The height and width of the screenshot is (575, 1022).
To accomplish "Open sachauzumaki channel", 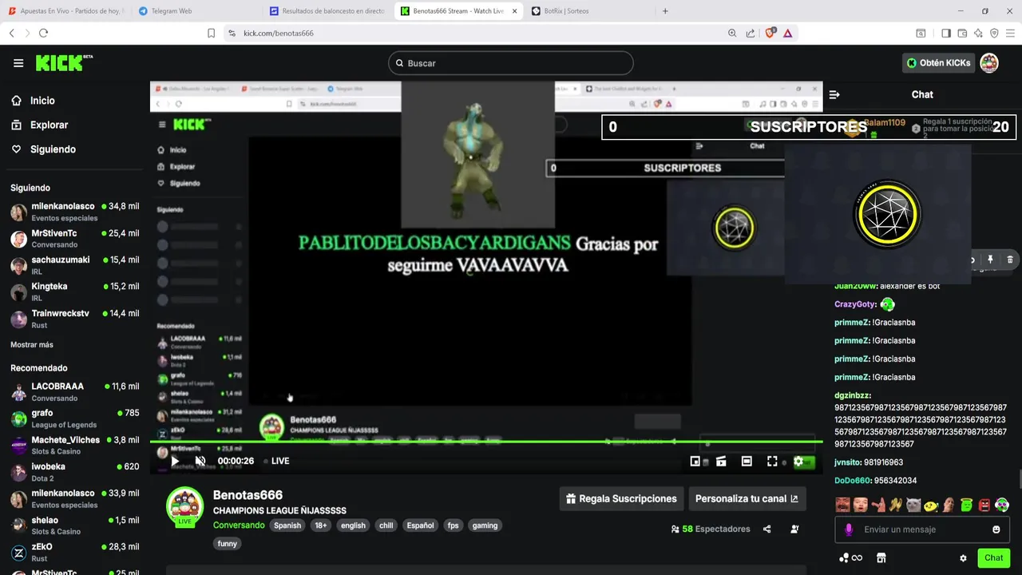I will click(x=75, y=265).
